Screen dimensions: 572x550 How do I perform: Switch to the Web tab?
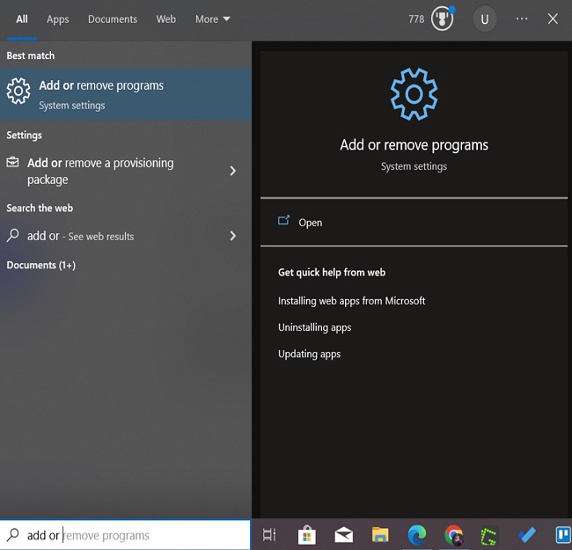tap(166, 19)
